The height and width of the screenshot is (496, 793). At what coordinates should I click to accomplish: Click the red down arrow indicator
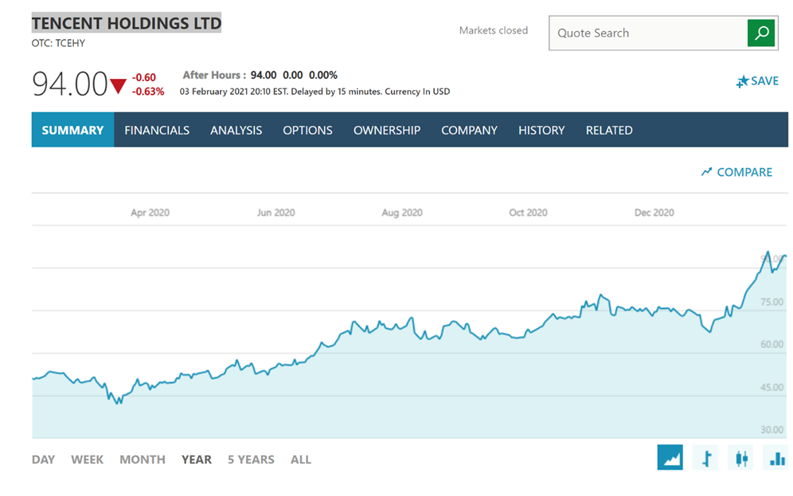(118, 86)
